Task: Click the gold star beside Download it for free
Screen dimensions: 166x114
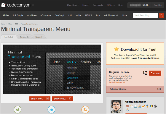Action: [116, 49]
